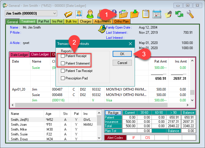This screenshot has height=148, width=205.
Task: Select family member Smith, Mike
Action: [53, 129]
